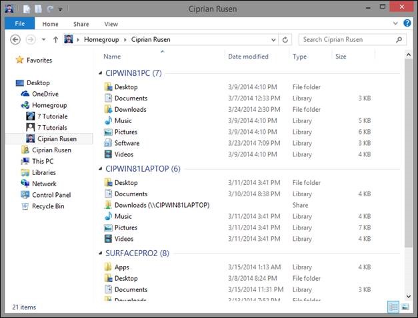Select the Documents library icon under SURFACEPRO2
This screenshot has height=318, width=418.
pos(108,289)
